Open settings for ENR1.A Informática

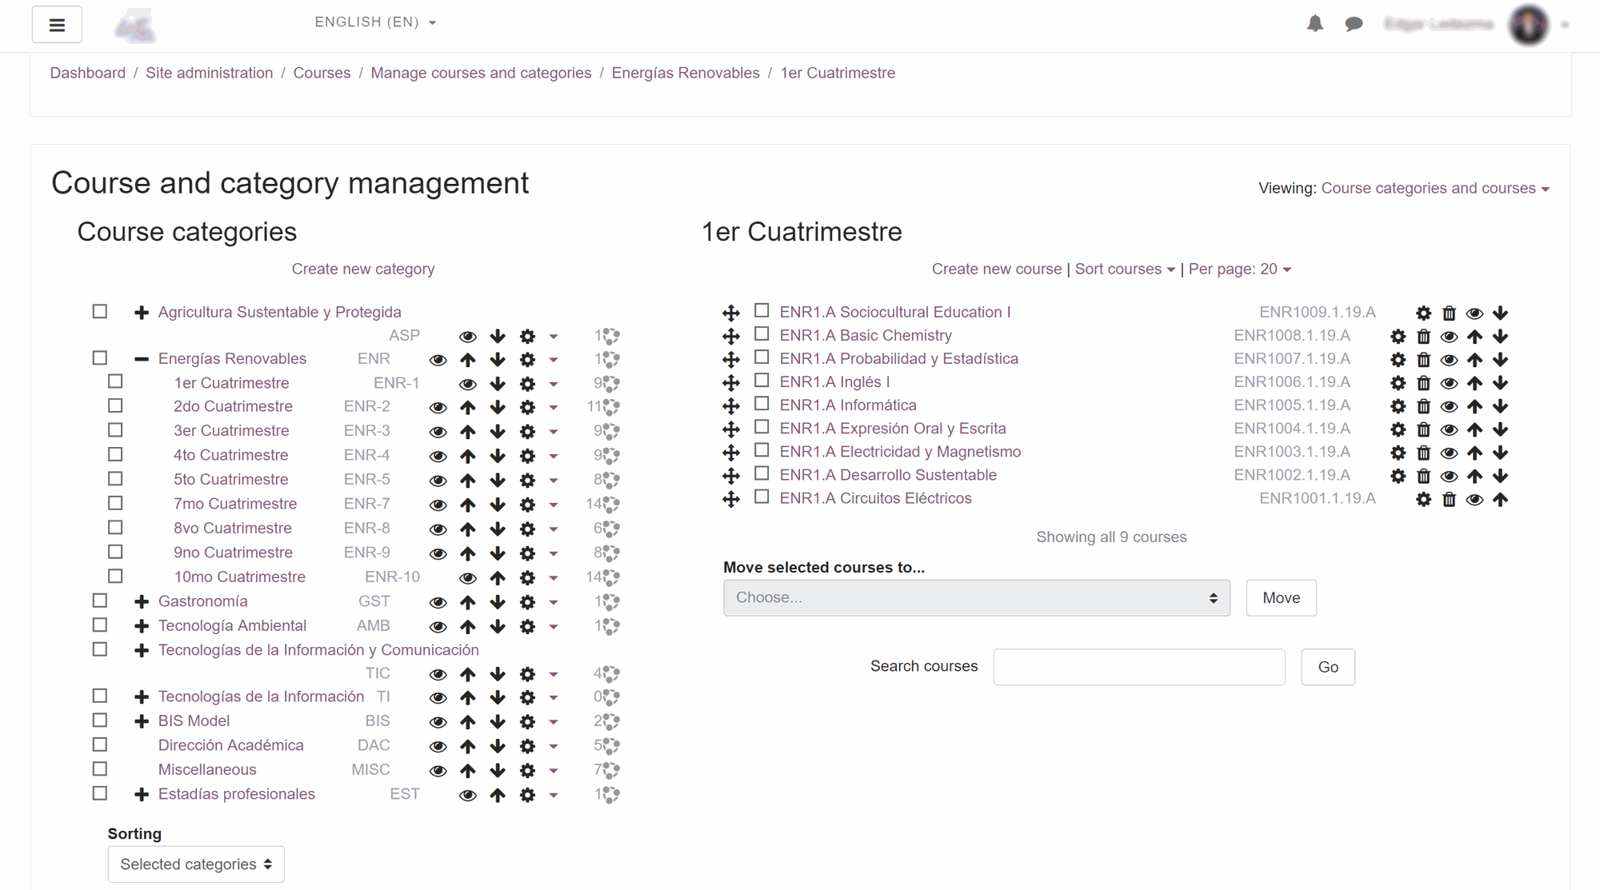[x=1398, y=406]
